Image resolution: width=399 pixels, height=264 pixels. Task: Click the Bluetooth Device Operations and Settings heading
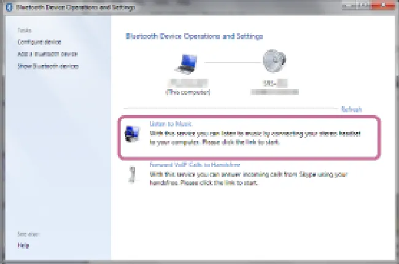click(x=194, y=36)
